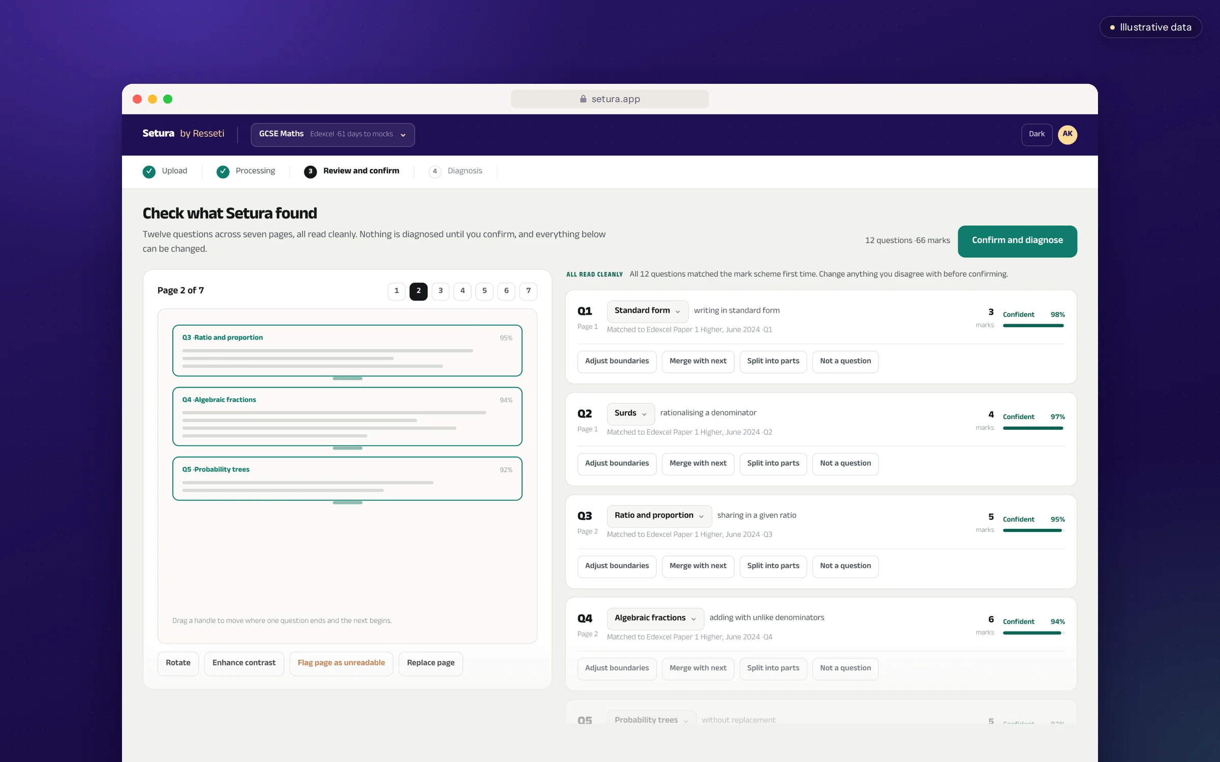
Task: Click the padlock icon in the address bar
Action: 583,99
